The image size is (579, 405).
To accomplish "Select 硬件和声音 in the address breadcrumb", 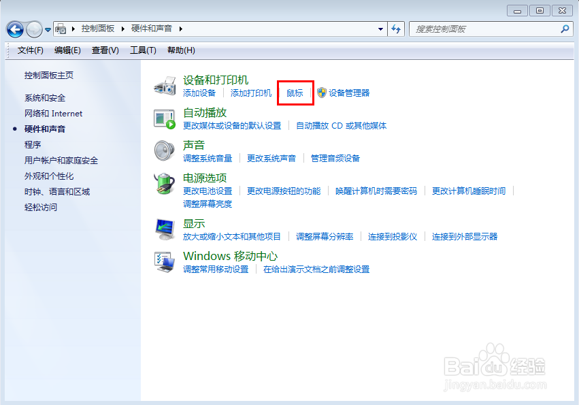I will [x=152, y=29].
